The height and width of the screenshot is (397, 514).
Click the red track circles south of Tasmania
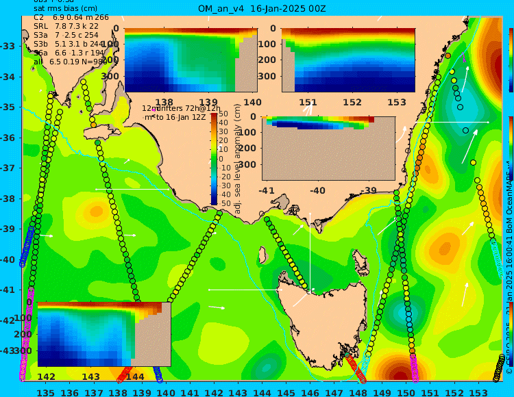click(x=355, y=367)
